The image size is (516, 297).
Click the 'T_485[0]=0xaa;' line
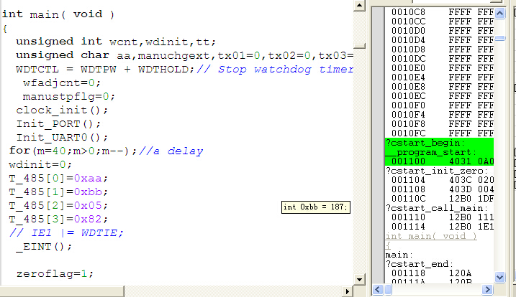(x=58, y=178)
